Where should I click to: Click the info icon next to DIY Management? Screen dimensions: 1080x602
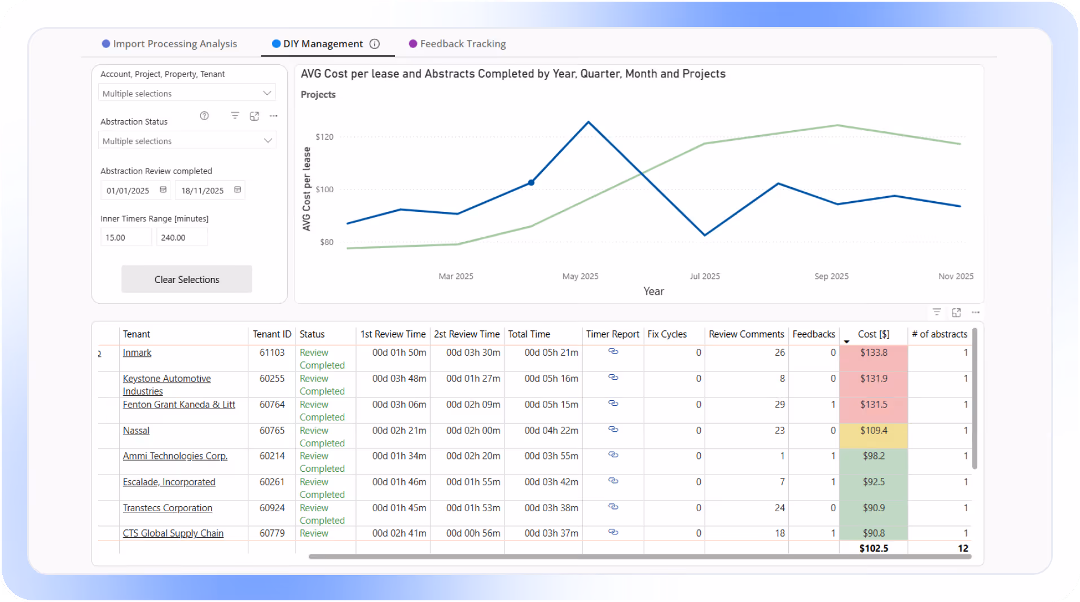click(375, 43)
